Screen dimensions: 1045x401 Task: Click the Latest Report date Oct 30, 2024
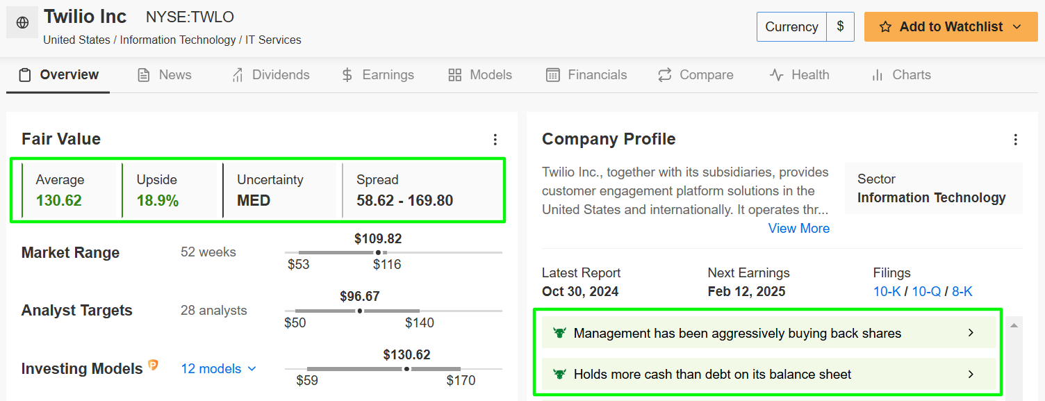click(580, 292)
